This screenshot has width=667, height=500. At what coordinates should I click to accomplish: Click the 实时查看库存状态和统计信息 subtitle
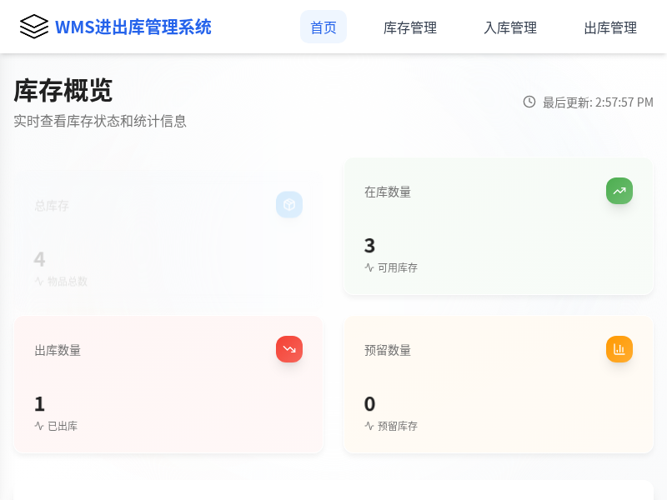(x=100, y=121)
